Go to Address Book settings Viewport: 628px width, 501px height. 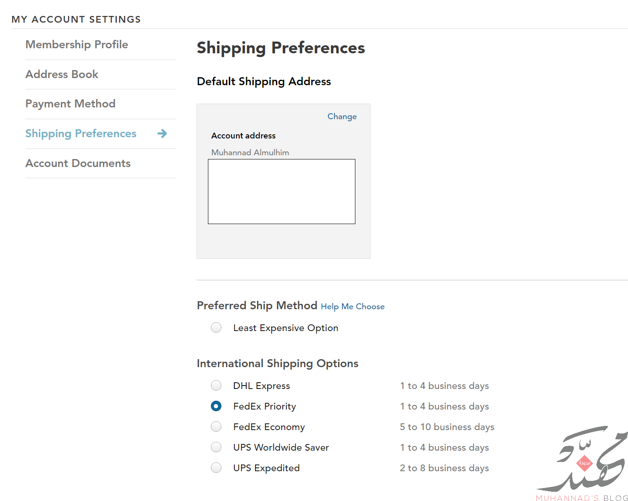coord(62,74)
